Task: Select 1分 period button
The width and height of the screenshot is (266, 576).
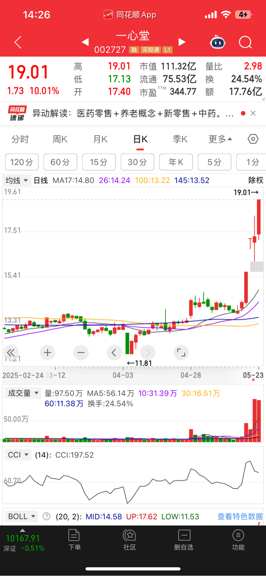Action: pos(251,162)
